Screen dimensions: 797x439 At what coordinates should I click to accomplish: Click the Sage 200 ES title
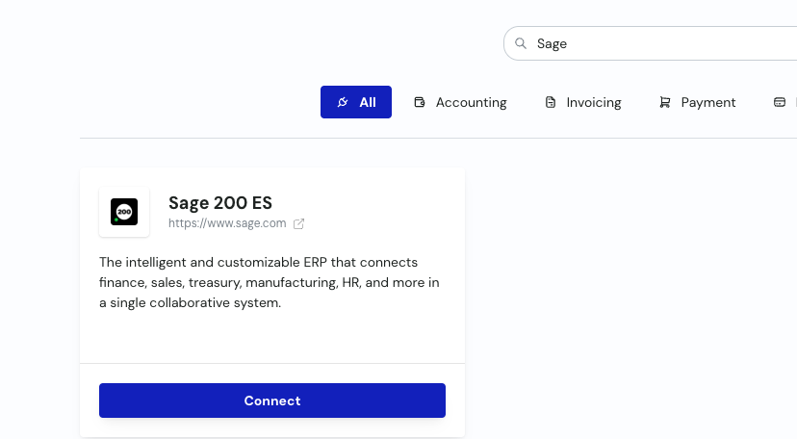[220, 203]
